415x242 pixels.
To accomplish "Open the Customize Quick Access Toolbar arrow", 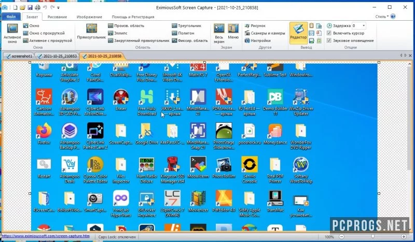I will point(59,8).
